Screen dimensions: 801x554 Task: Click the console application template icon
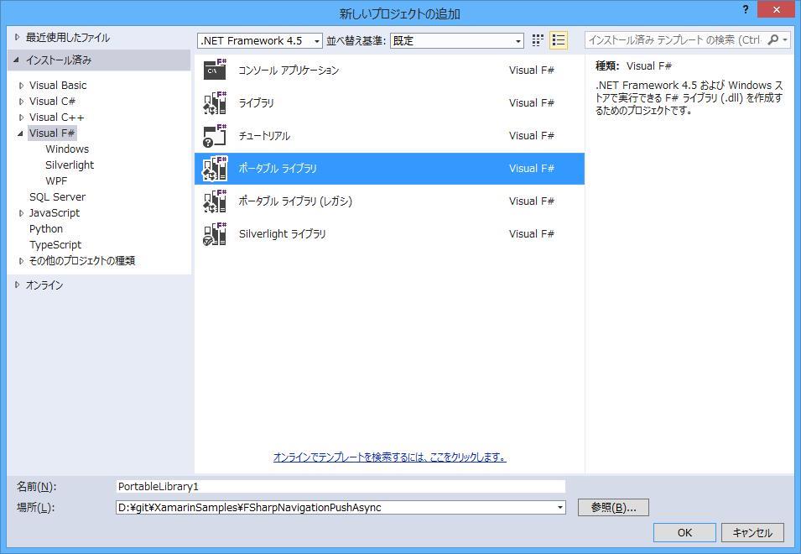215,71
